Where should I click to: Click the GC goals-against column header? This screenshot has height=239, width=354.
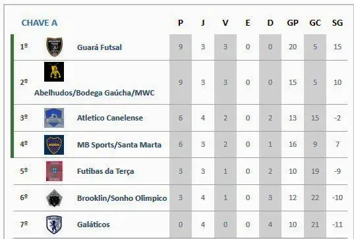click(x=315, y=23)
